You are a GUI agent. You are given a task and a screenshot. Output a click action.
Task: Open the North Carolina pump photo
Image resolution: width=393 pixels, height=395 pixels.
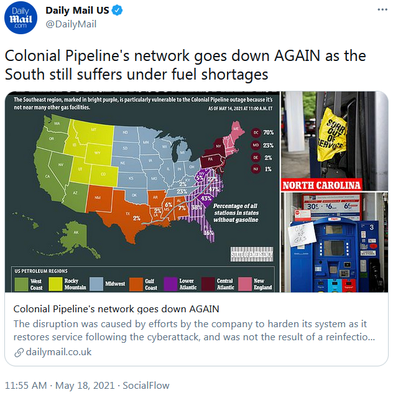click(335, 141)
